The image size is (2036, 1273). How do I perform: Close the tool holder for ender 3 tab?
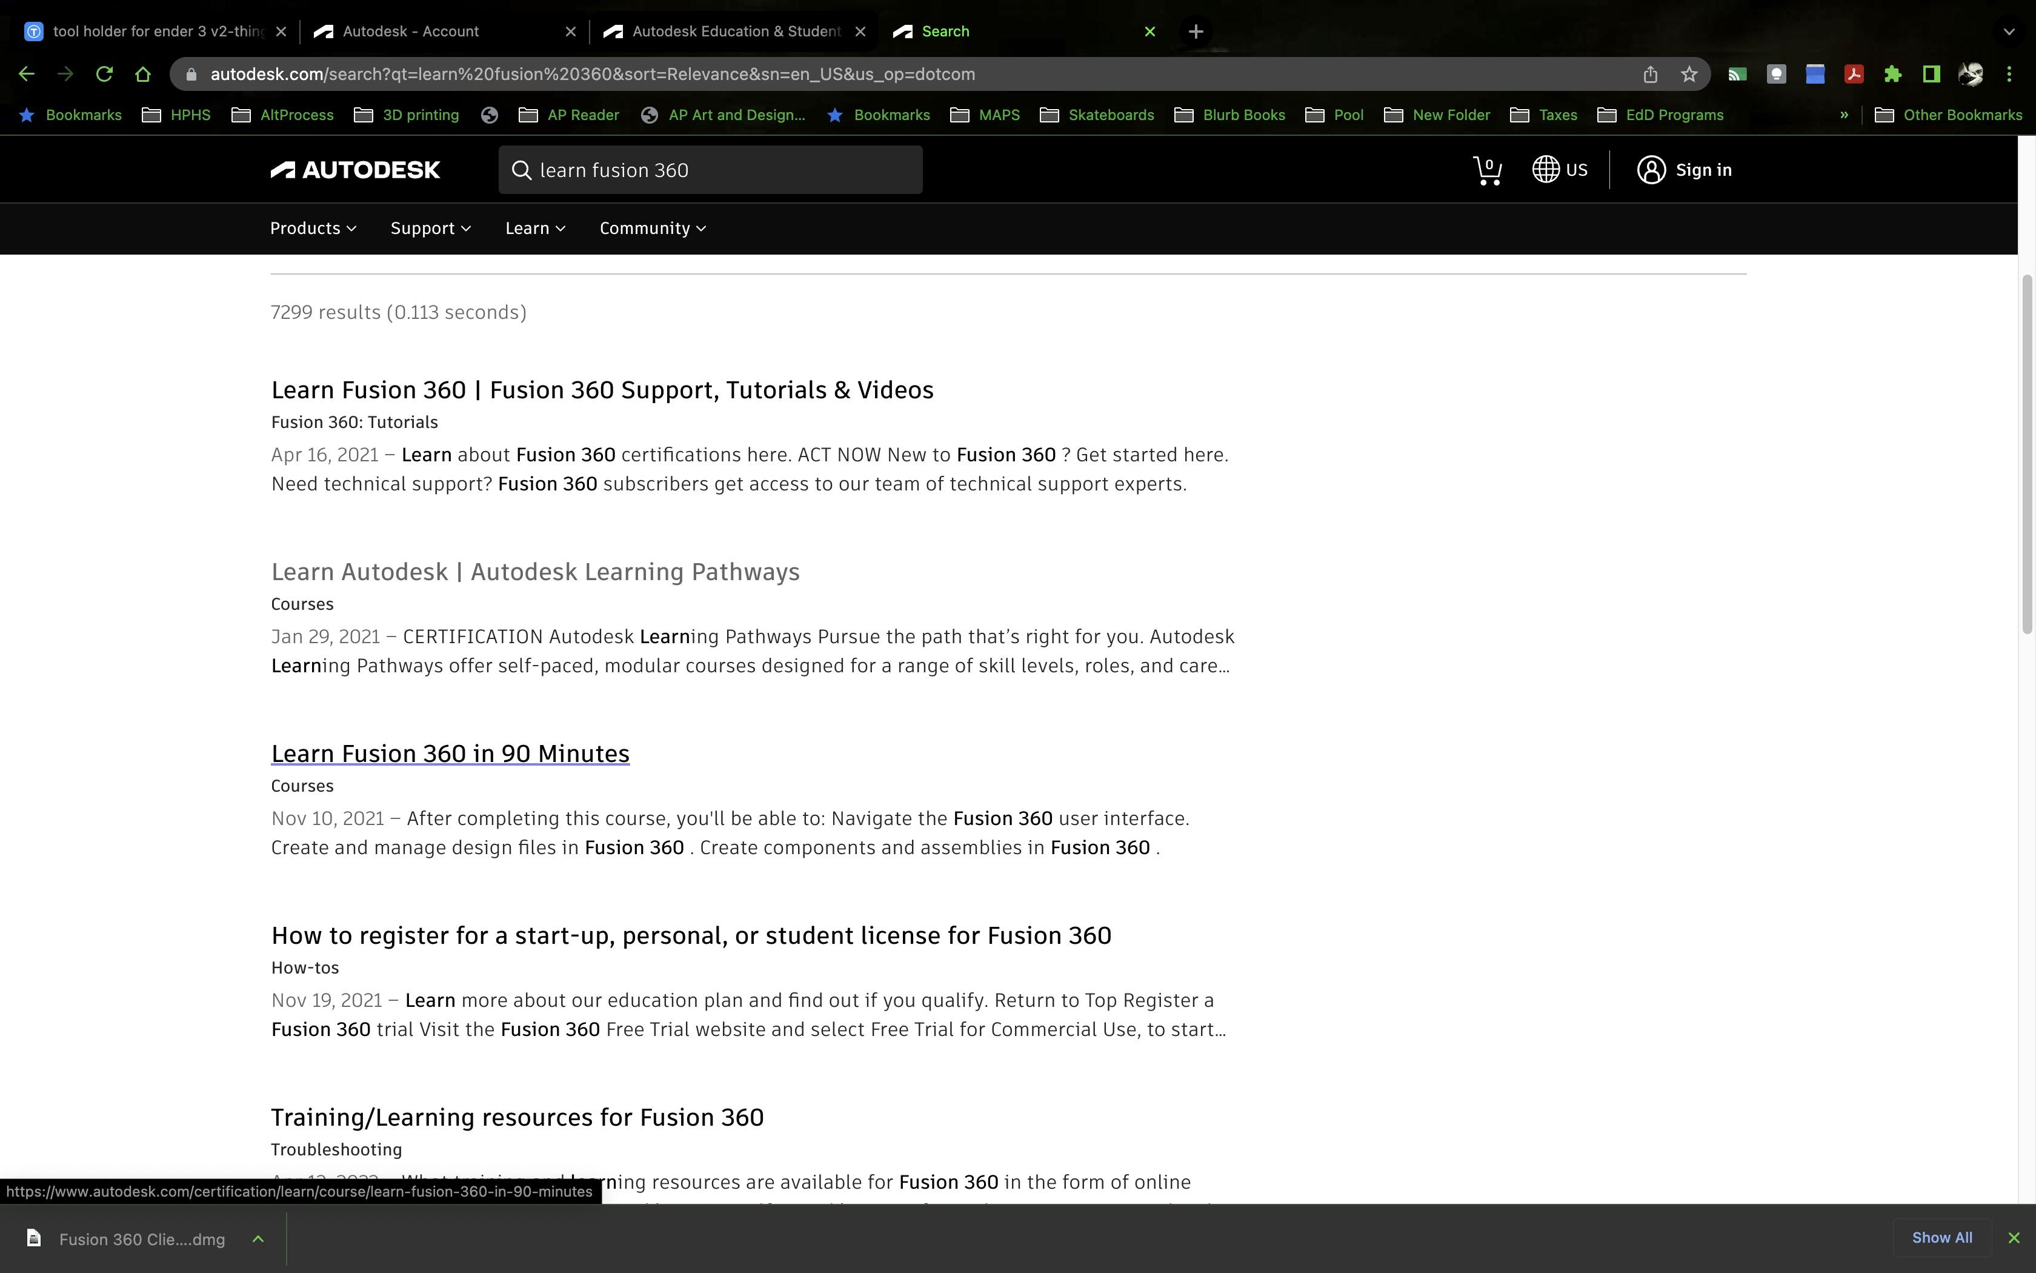281,31
